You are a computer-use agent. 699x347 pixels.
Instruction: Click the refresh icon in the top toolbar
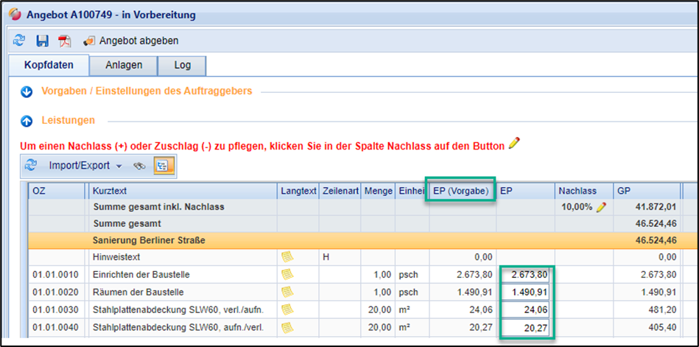tap(19, 41)
